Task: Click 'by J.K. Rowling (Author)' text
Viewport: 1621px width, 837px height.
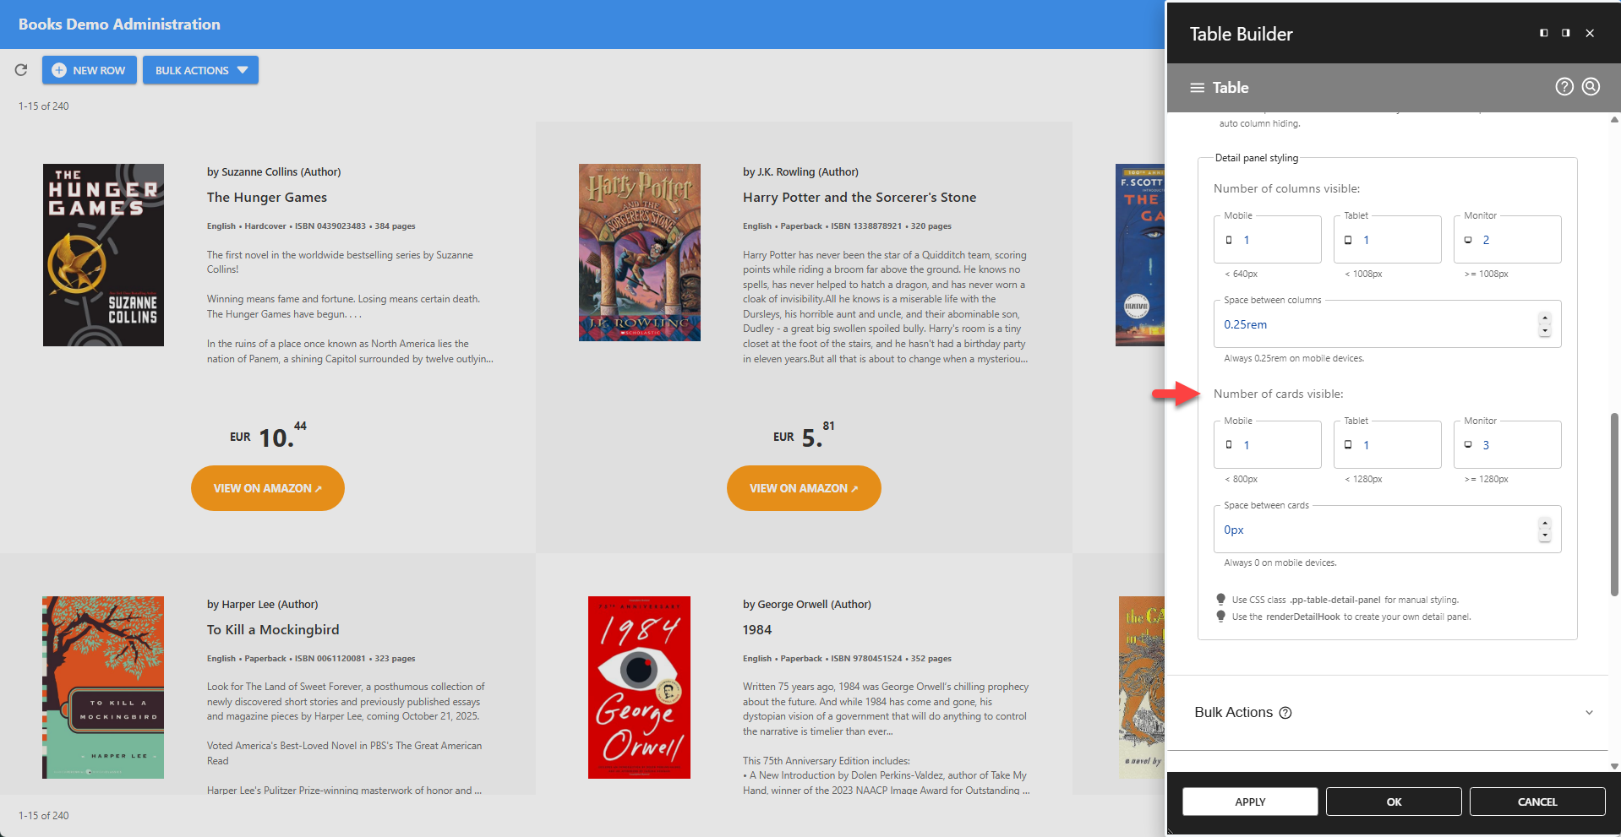Action: 800,172
